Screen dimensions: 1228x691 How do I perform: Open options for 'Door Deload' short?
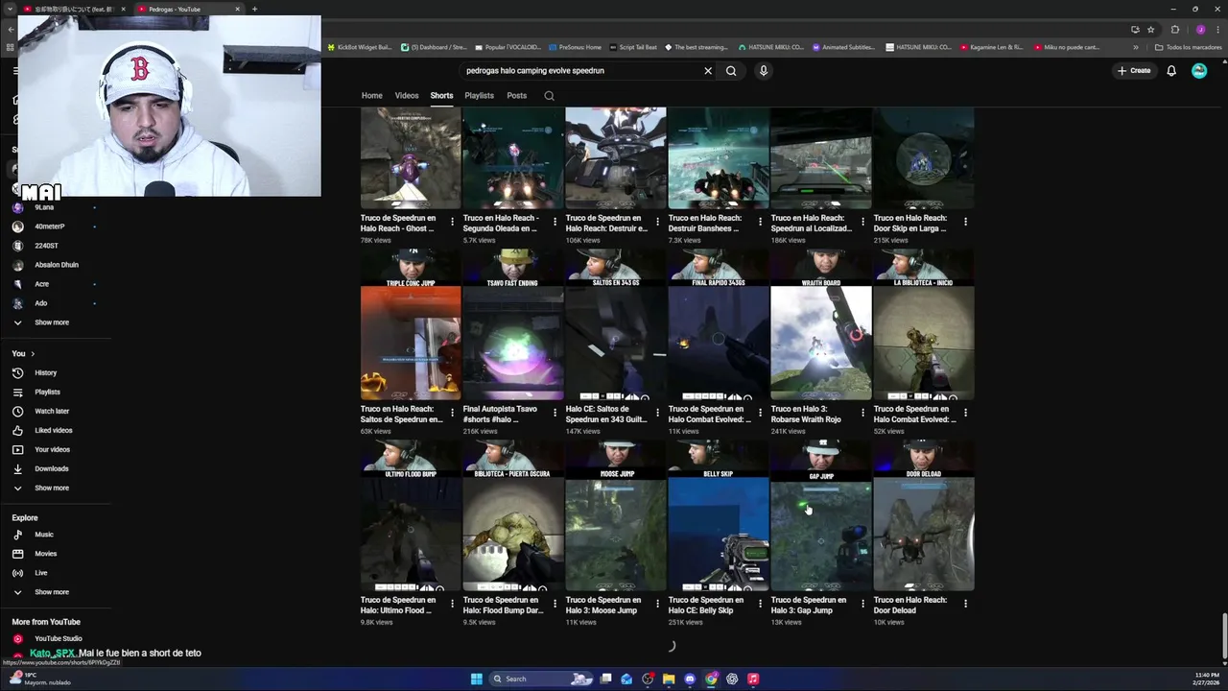[x=965, y=604]
